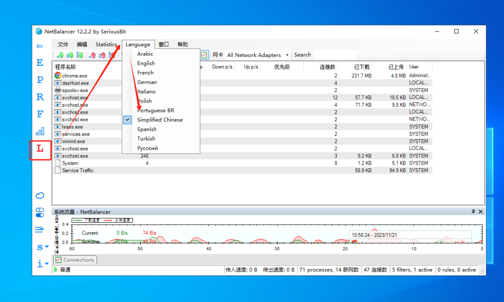Viewport: 504px width, 302px height.
Task: Click the L language sidebar icon
Action: pyautogui.click(x=40, y=149)
